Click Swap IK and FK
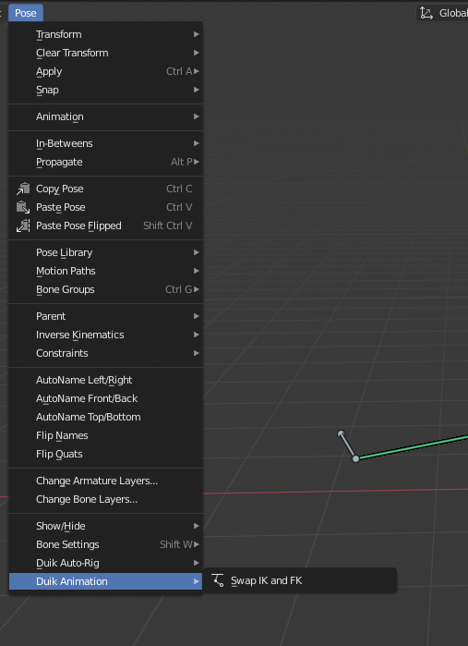468x646 pixels. tap(300, 581)
